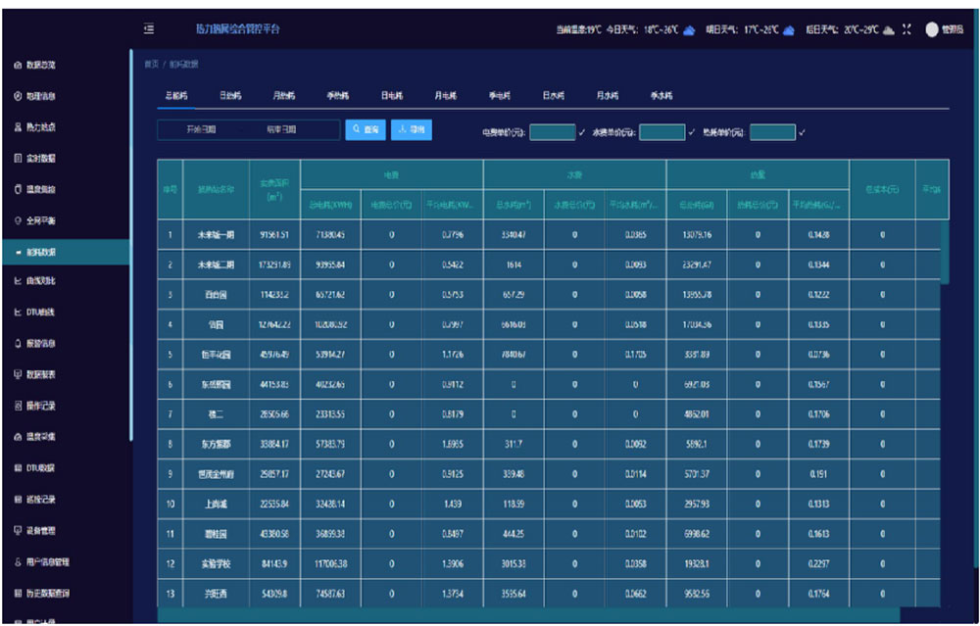The image size is (980, 626).
Task: Click average electricity cell 1.439
Action: click(453, 505)
